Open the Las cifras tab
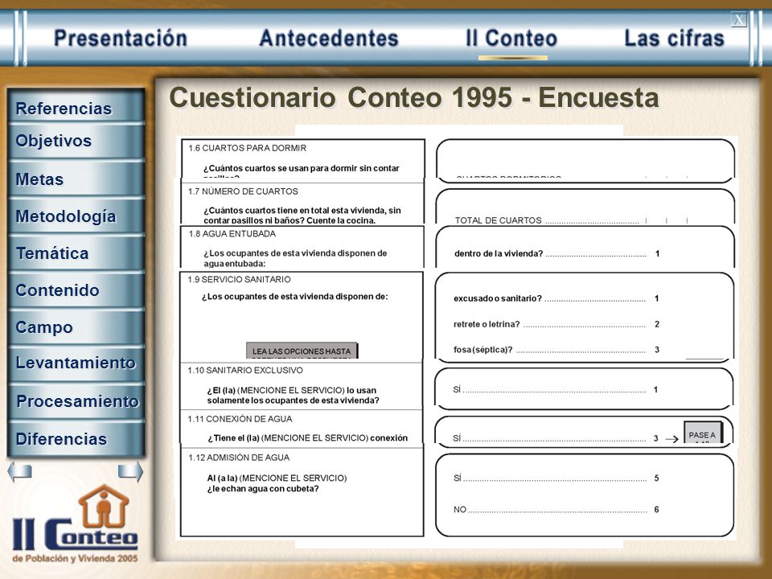Screen dimensions: 772x579 coord(674,39)
